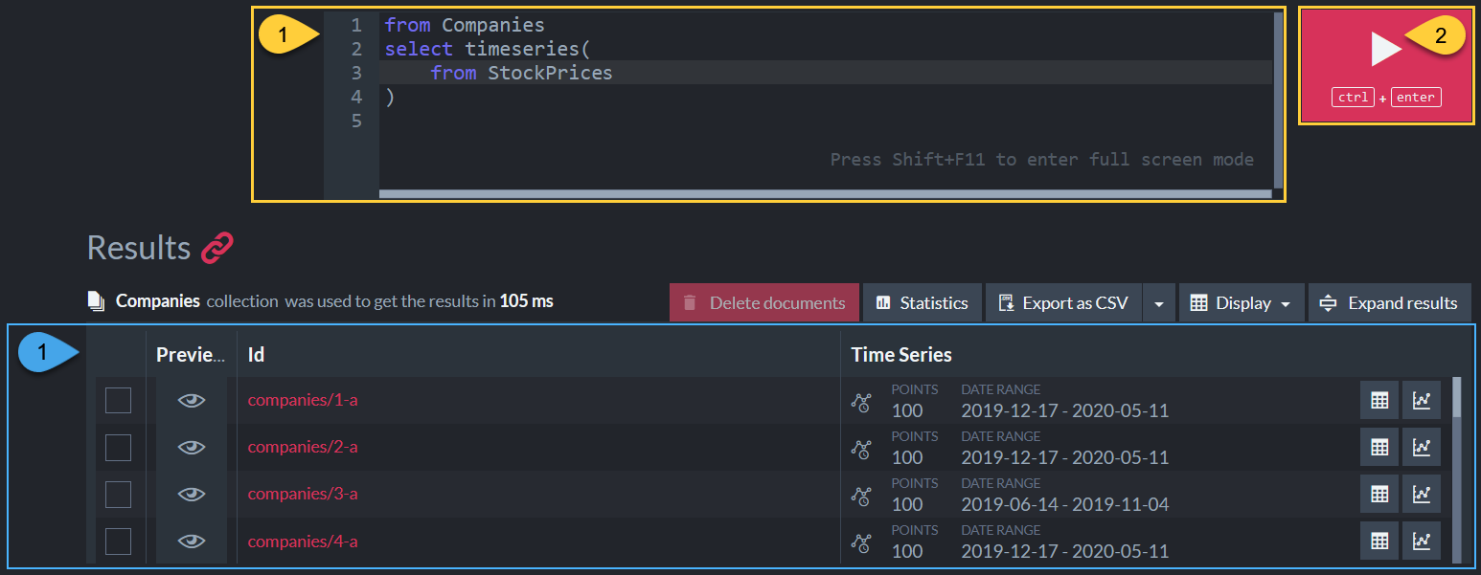Image resolution: width=1481 pixels, height=575 pixels.
Task: Click inside the query editor at StockPrices line
Action: coord(825,73)
